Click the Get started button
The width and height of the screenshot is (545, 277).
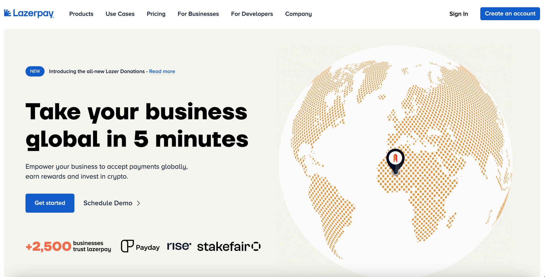(50, 203)
